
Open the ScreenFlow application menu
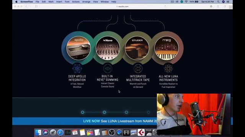point(26,2)
